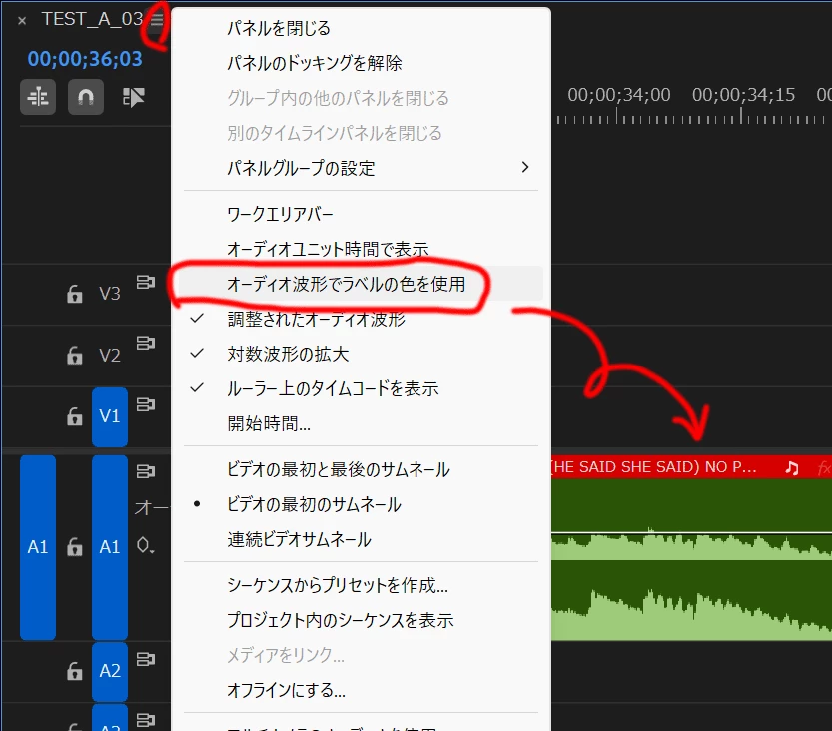Select ビデオの最初のサムネール option

[x=361, y=504]
